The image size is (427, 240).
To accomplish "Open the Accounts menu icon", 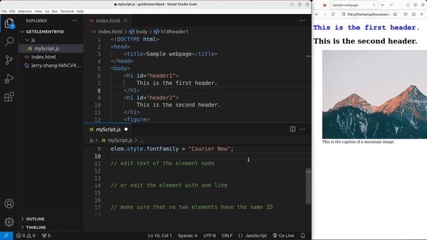I will (9, 203).
